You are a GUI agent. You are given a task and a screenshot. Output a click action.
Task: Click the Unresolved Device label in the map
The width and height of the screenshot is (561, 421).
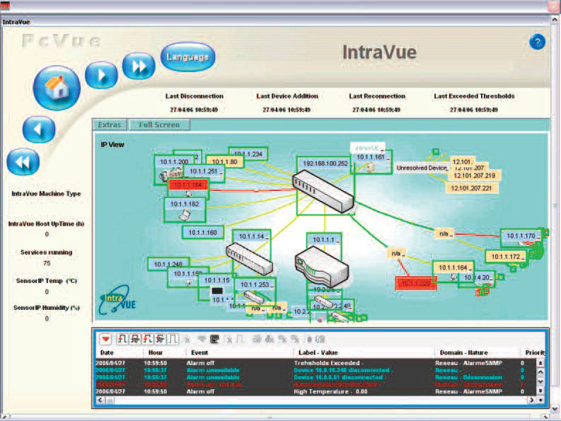point(422,168)
